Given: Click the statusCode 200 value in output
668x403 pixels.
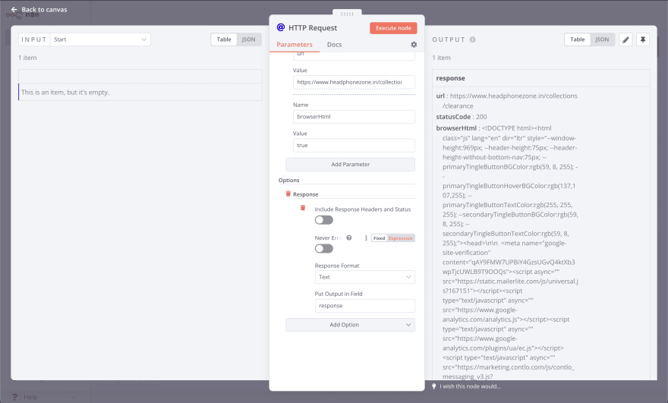Looking at the screenshot, I should [481, 117].
